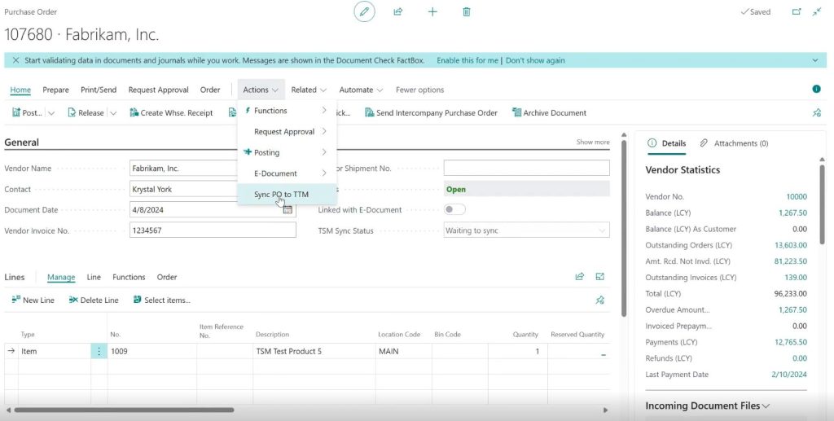Click the share icon in header
The image size is (834, 421).
click(398, 12)
